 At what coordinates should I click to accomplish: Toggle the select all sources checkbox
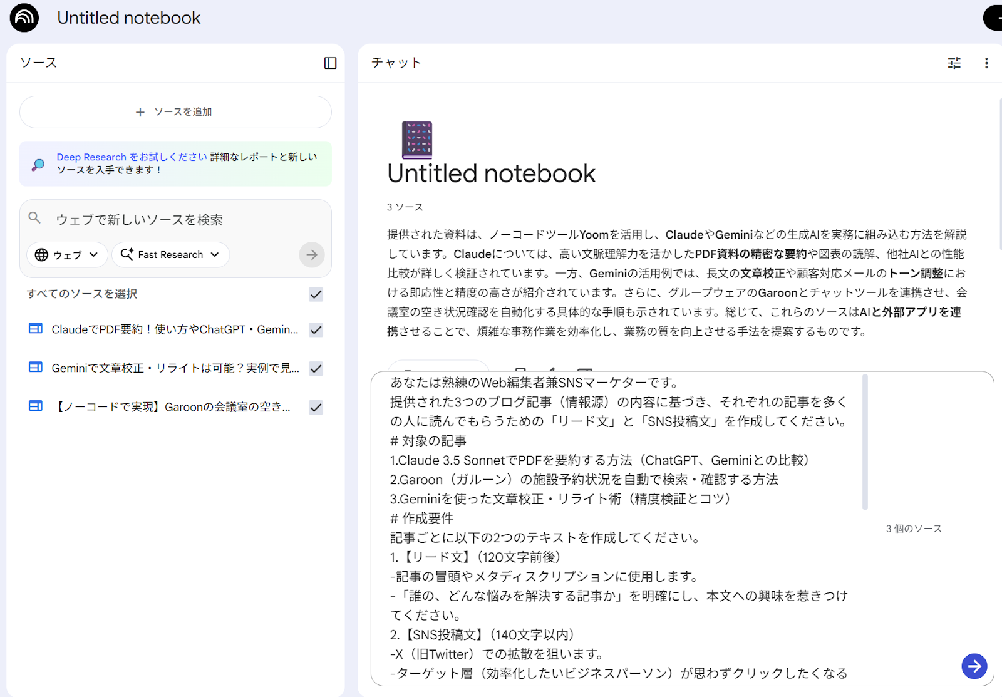316,294
